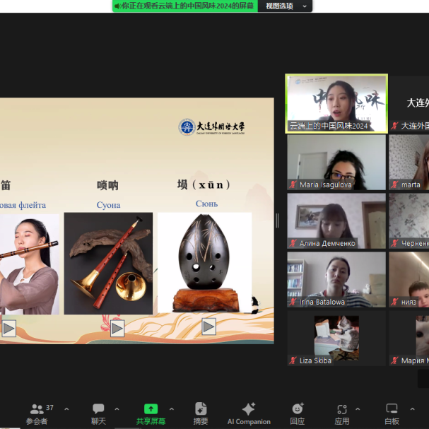
Task: Open the Reactions (回应) picker
Action: pyautogui.click(x=298, y=412)
